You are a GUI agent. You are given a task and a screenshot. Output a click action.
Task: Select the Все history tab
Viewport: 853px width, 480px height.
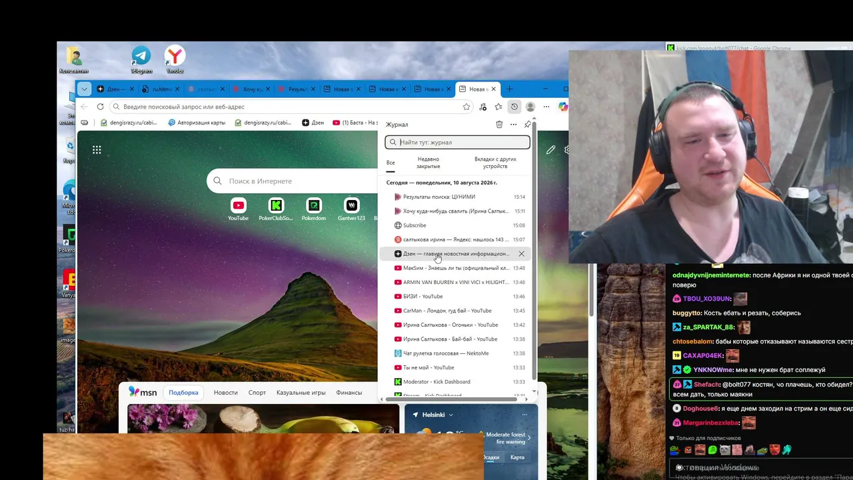tap(391, 163)
